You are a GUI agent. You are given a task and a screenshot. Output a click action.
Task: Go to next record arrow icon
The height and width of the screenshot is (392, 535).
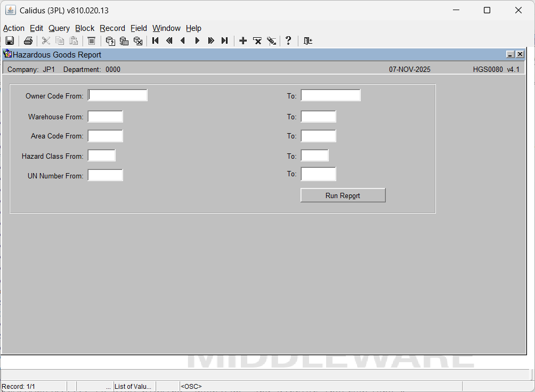pos(197,41)
